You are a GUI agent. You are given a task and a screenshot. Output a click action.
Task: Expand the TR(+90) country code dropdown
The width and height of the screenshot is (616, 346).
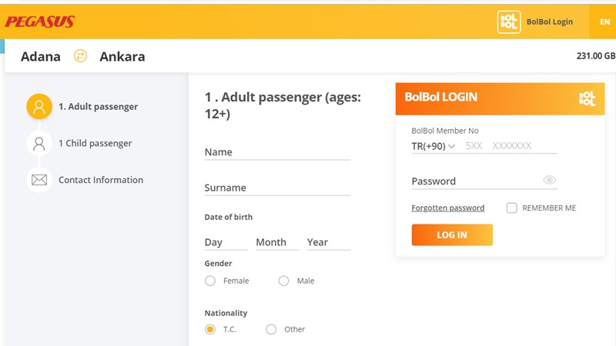[x=434, y=146]
